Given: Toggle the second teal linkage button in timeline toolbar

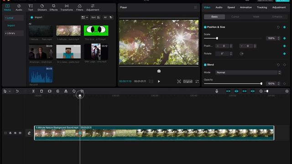Looking at the screenshot, I should click(236, 91).
